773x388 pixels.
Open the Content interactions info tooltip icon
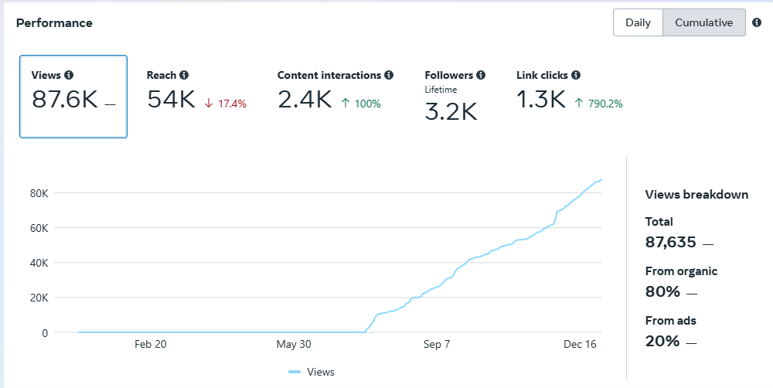tap(389, 75)
